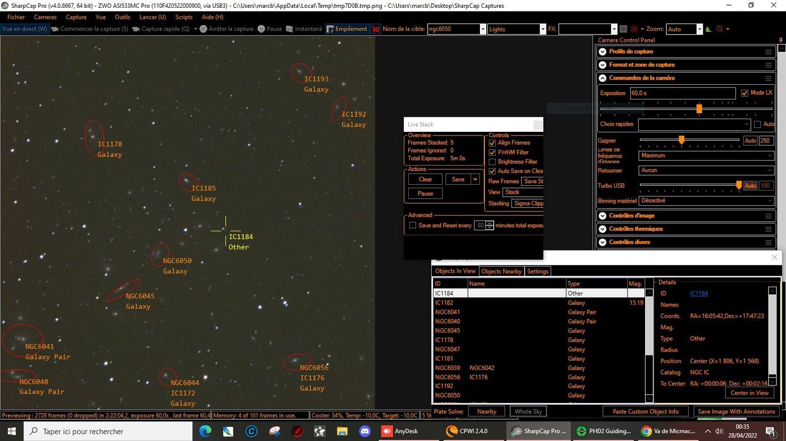Switch to the Objects Nearby tab
Viewport: 786px width, 441px height.
501,271
